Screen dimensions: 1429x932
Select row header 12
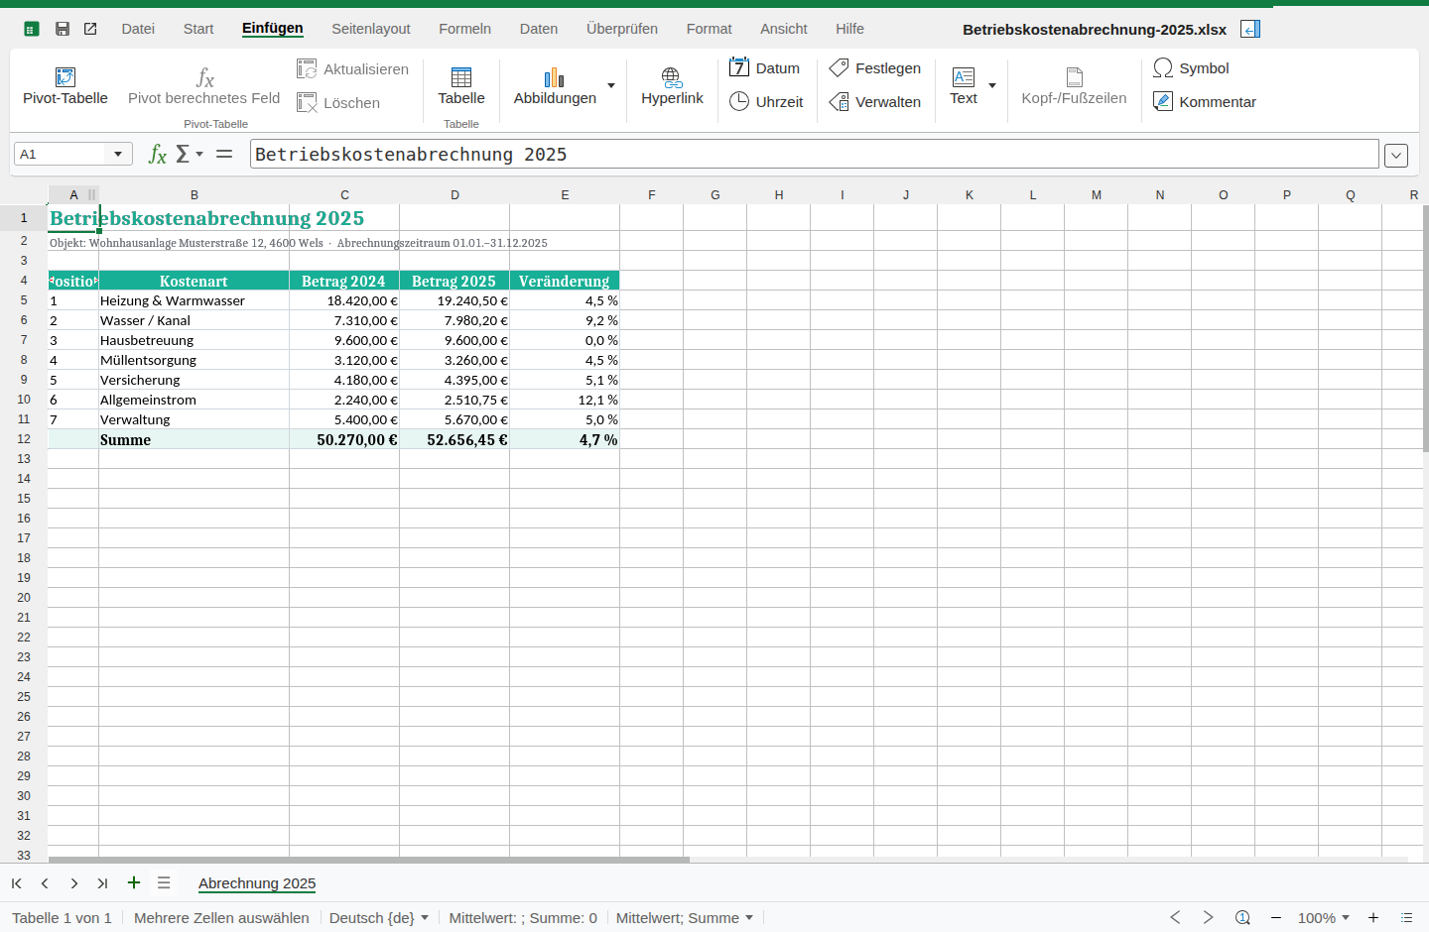24,439
